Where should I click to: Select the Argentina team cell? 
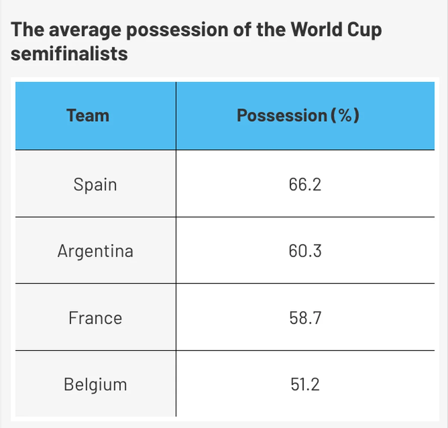[96, 251]
